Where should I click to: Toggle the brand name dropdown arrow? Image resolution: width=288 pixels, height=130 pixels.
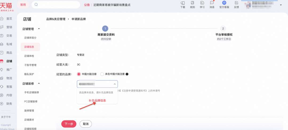tap(115, 84)
